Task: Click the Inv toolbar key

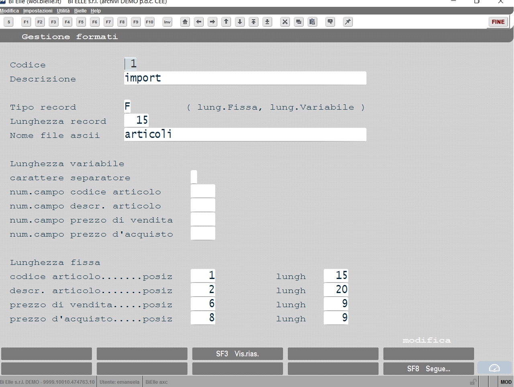Action: [x=167, y=22]
